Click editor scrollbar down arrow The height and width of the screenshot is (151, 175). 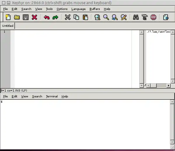[x=141, y=86]
